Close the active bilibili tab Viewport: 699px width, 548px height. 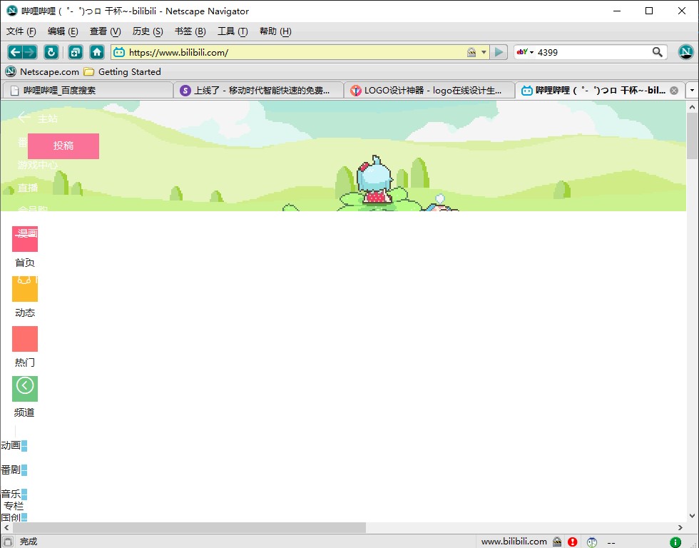(x=674, y=91)
